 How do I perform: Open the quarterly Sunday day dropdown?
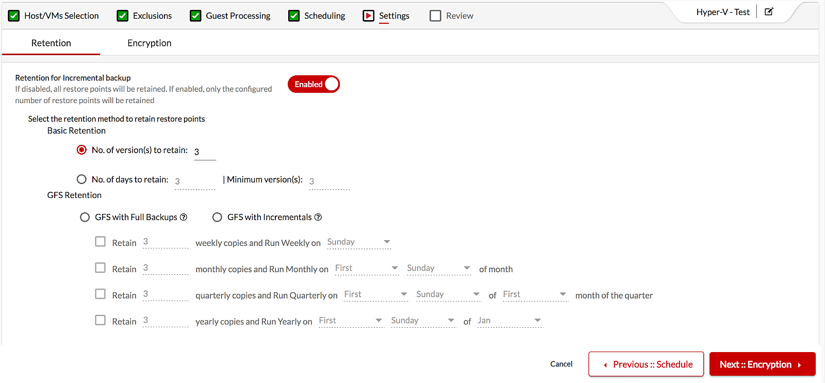[448, 295]
